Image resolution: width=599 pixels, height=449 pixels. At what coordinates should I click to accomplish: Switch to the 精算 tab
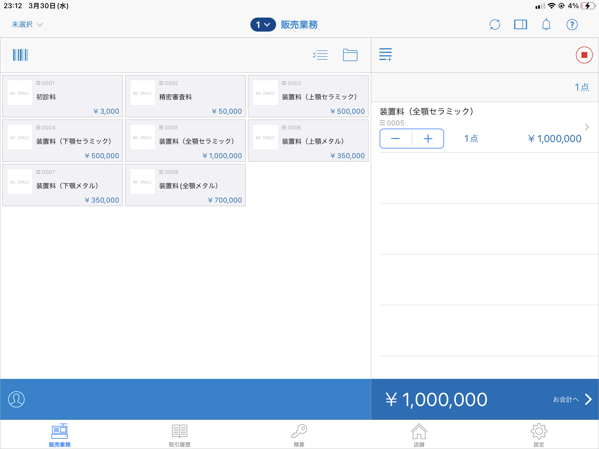(x=299, y=436)
